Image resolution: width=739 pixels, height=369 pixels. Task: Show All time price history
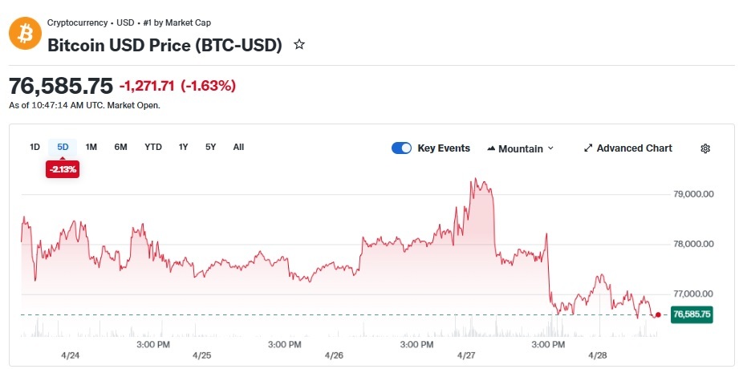[x=238, y=147]
